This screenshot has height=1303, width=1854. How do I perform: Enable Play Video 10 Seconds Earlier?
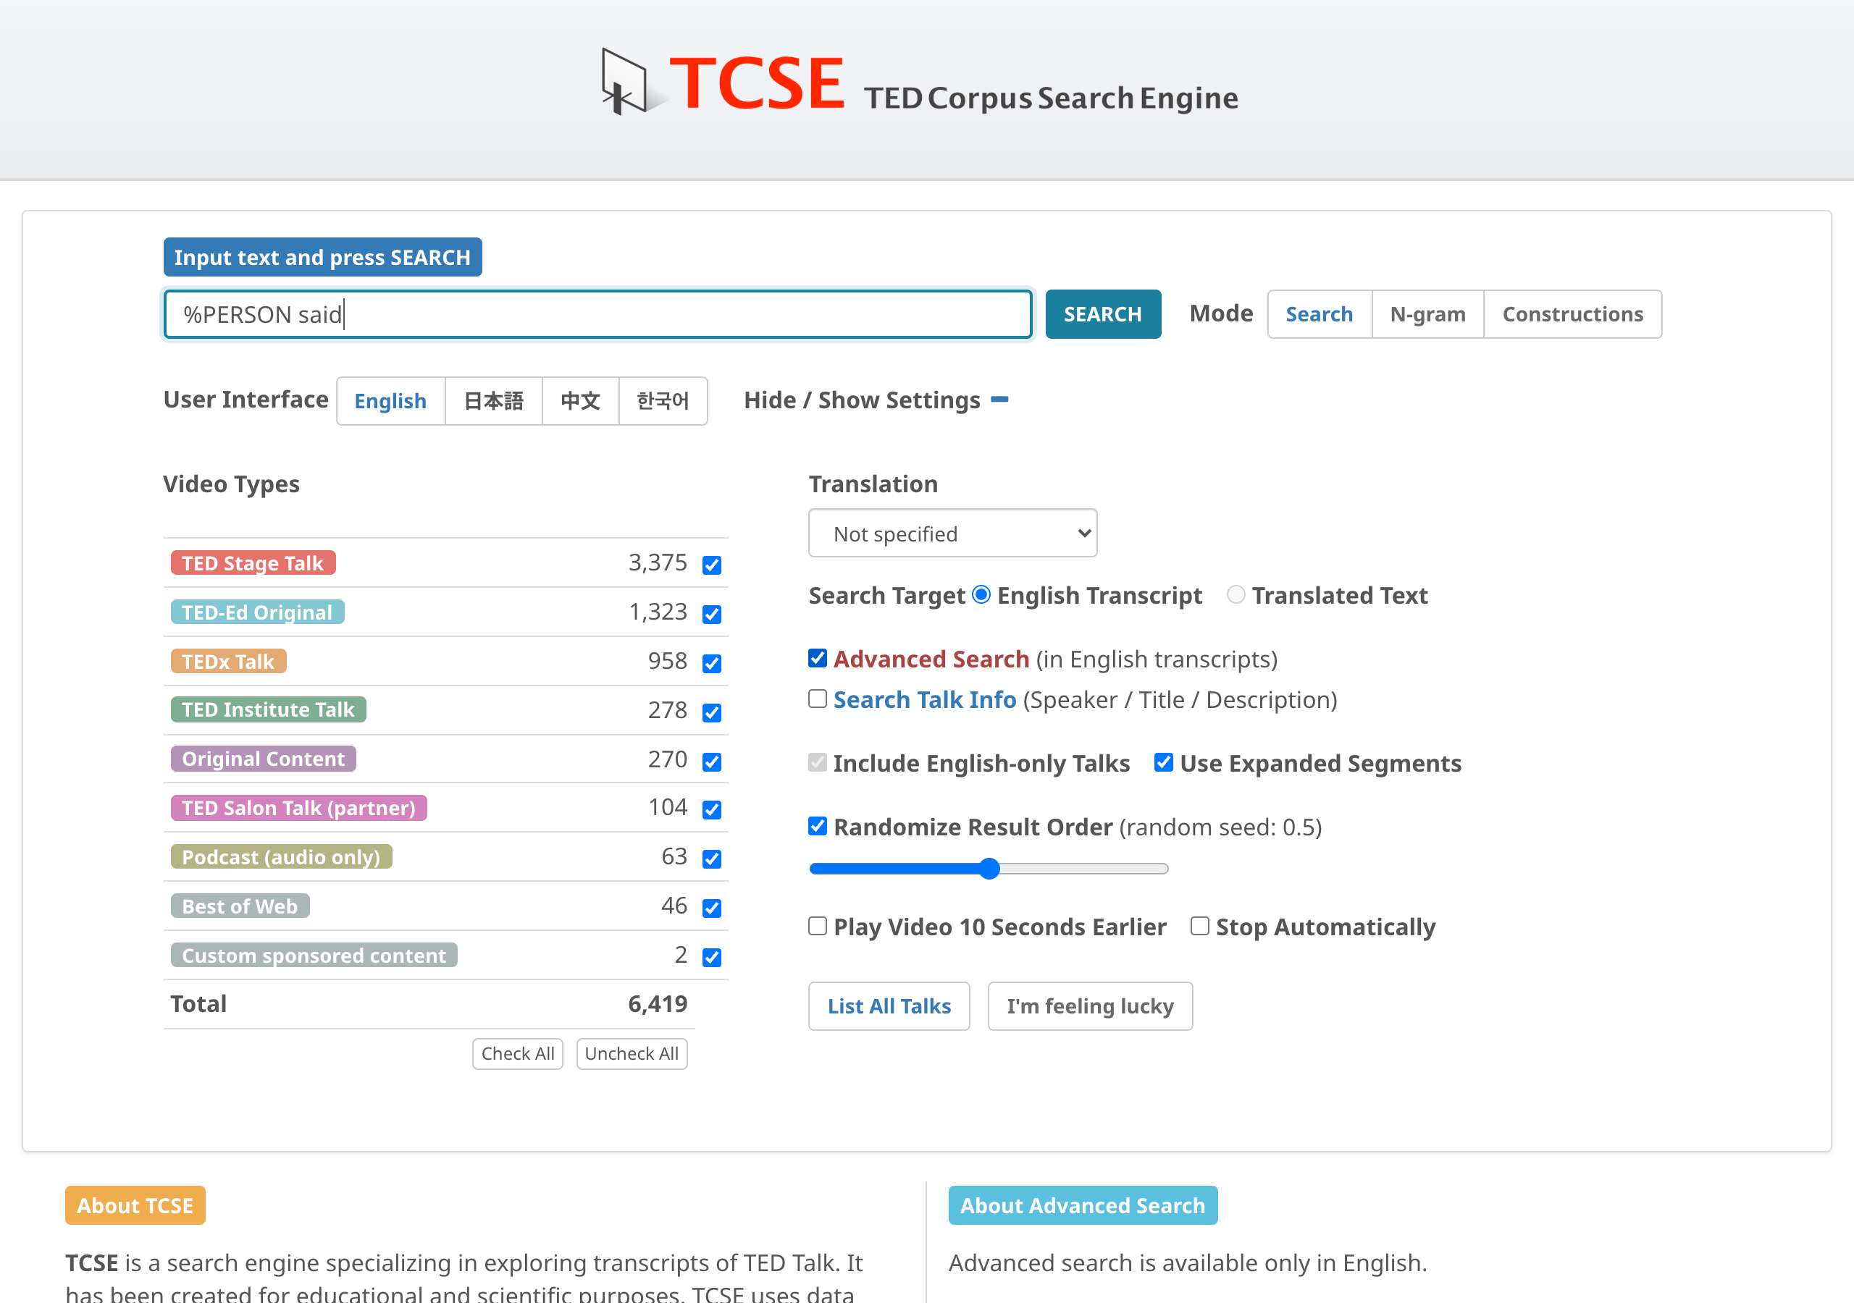[817, 926]
